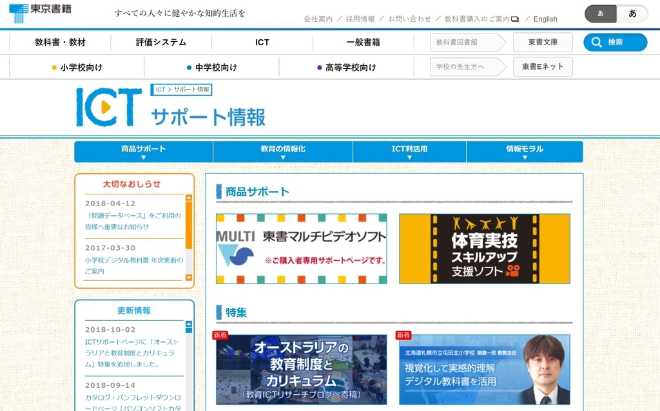Open the 2018-10-02 オーストラリア update link
This screenshot has width=660, height=411.
[x=132, y=353]
